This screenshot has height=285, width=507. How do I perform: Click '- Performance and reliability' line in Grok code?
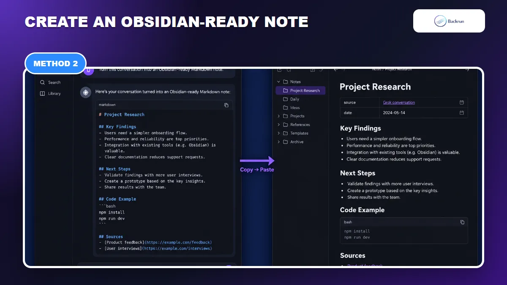click(x=154, y=139)
